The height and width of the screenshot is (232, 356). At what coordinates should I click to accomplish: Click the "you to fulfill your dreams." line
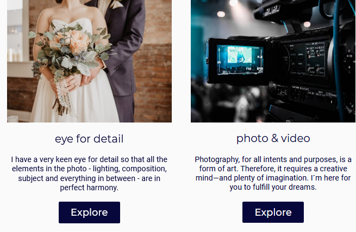(273, 187)
